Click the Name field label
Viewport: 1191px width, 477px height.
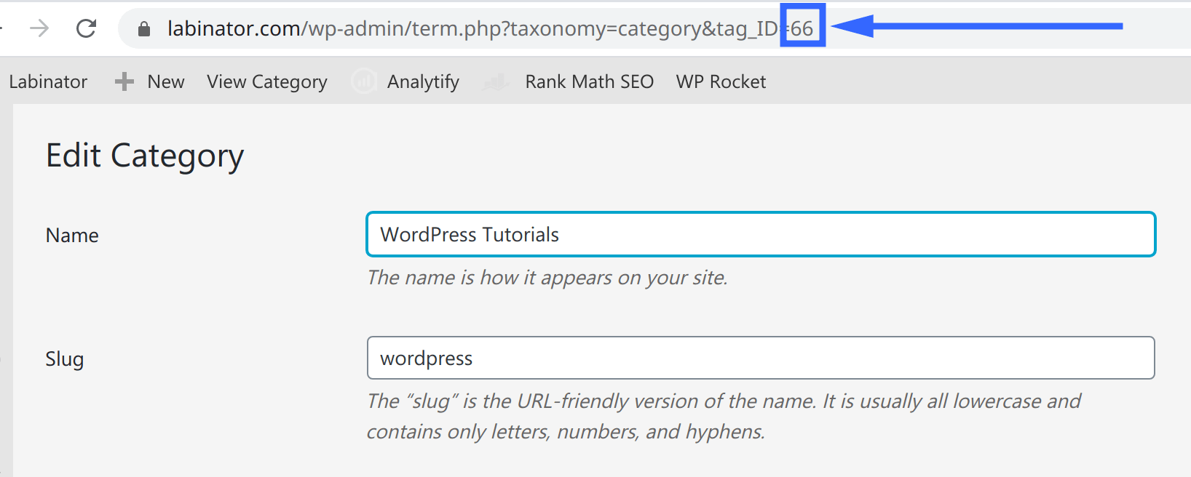pos(72,236)
